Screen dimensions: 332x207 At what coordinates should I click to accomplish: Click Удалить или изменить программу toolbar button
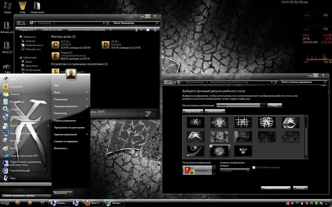tap(86, 30)
